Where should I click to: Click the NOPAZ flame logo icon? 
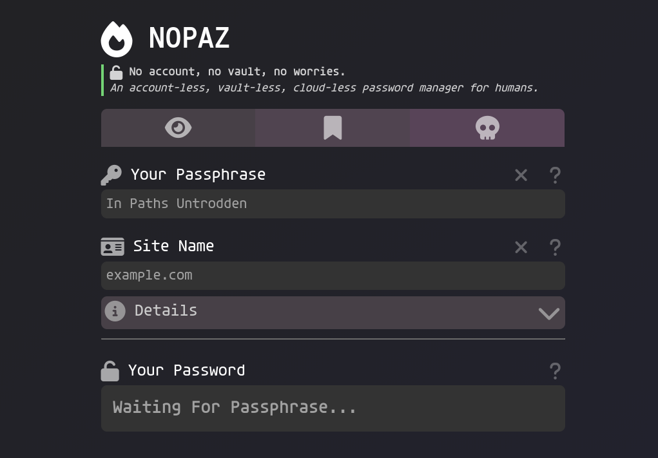117,39
